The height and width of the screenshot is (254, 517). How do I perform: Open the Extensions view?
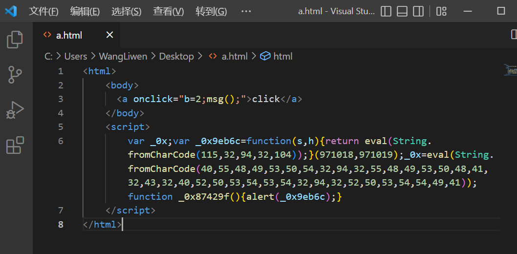15,145
